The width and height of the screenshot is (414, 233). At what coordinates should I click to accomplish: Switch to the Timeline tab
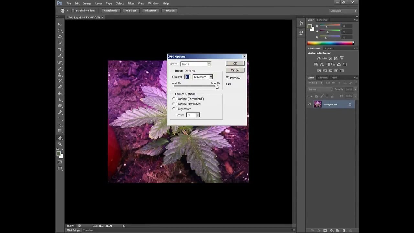click(88, 230)
